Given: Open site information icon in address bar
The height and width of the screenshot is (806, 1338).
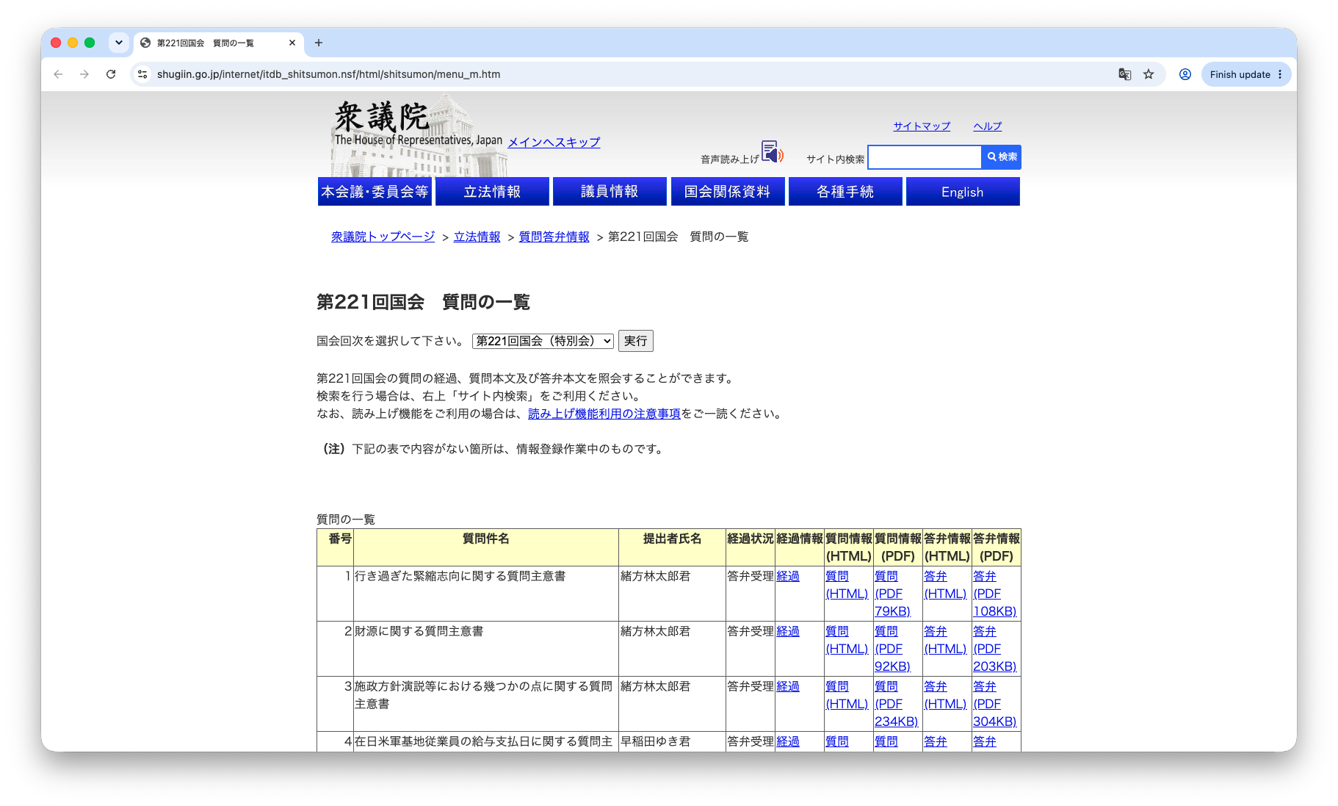Looking at the screenshot, I should click(143, 74).
